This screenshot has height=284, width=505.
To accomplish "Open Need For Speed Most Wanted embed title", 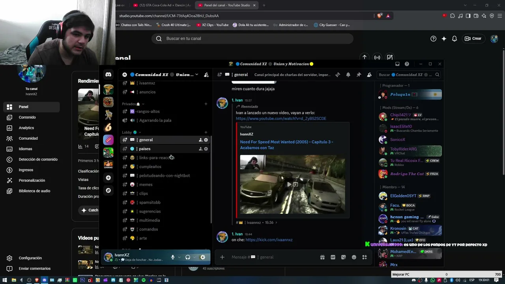I will point(286,145).
